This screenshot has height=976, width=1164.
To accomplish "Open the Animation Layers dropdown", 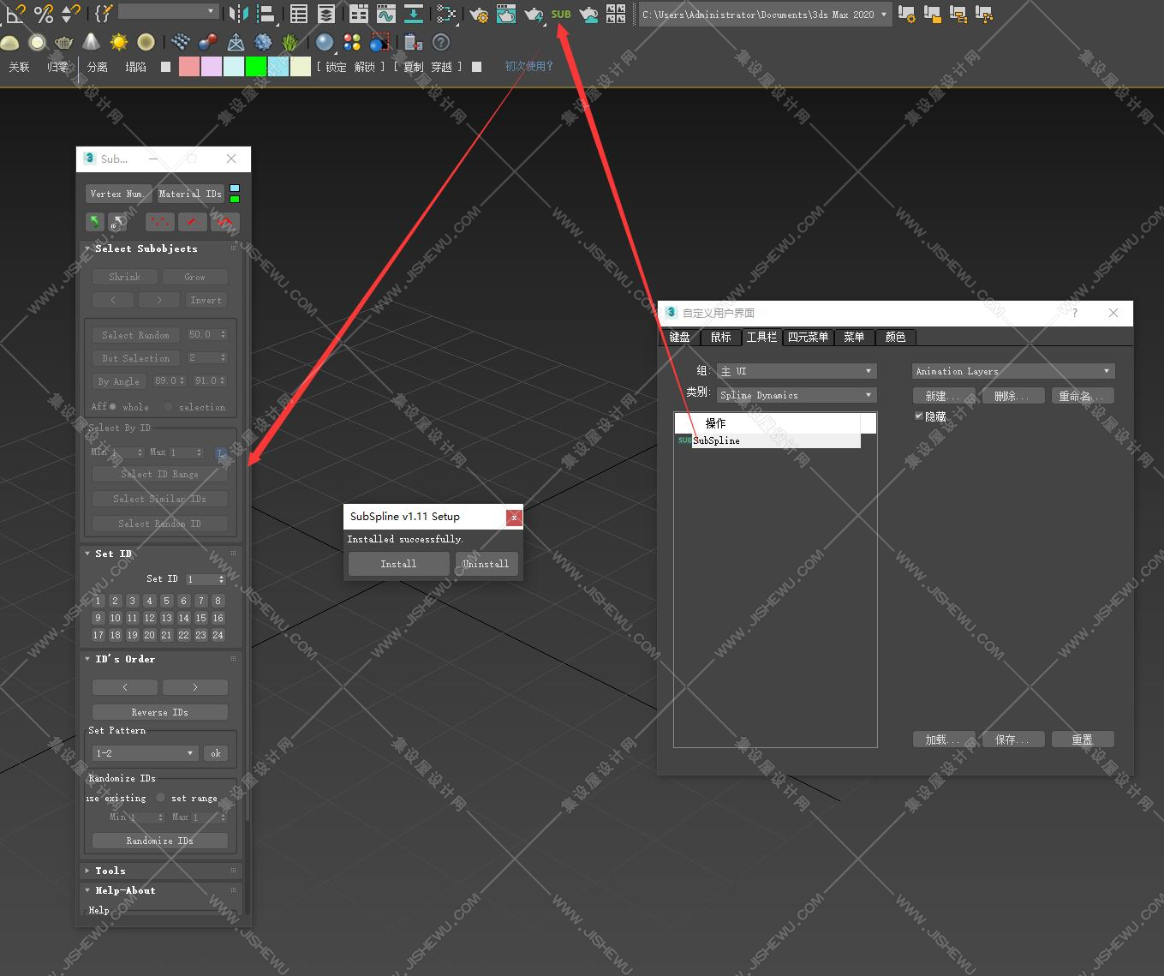I will 1013,371.
